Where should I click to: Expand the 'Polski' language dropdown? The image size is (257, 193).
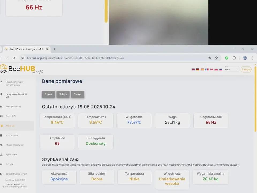[231, 69]
